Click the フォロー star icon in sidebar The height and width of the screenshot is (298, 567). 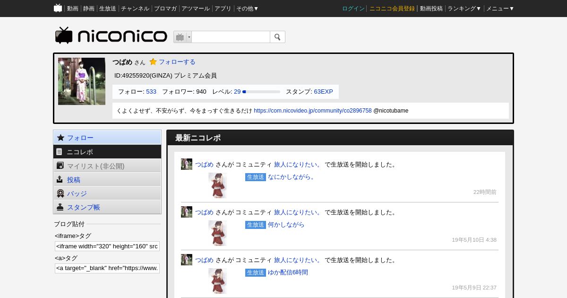[60, 138]
